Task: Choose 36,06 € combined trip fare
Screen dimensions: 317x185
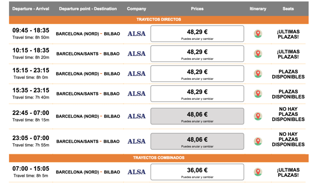Action: tap(197, 172)
